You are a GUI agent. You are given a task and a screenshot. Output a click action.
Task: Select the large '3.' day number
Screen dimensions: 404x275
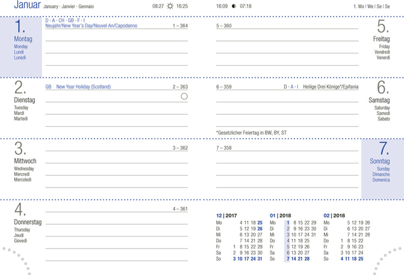coord(20,149)
